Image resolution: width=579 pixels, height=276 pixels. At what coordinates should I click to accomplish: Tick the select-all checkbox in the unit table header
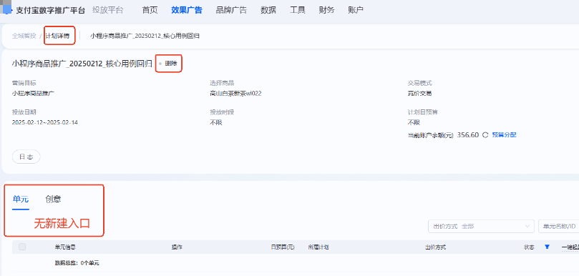22,247
